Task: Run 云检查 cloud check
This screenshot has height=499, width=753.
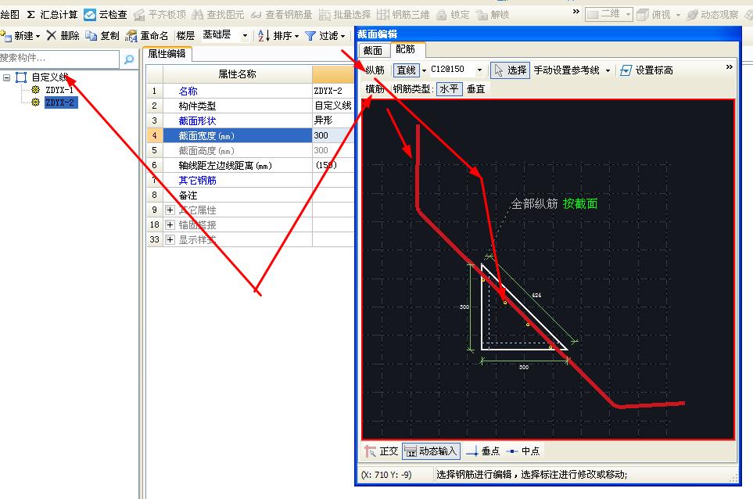Action: tap(107, 13)
